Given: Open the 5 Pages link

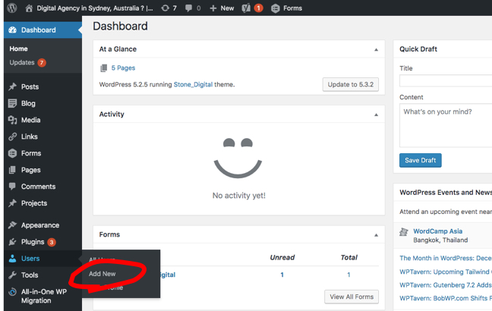Looking at the screenshot, I should 123,68.
